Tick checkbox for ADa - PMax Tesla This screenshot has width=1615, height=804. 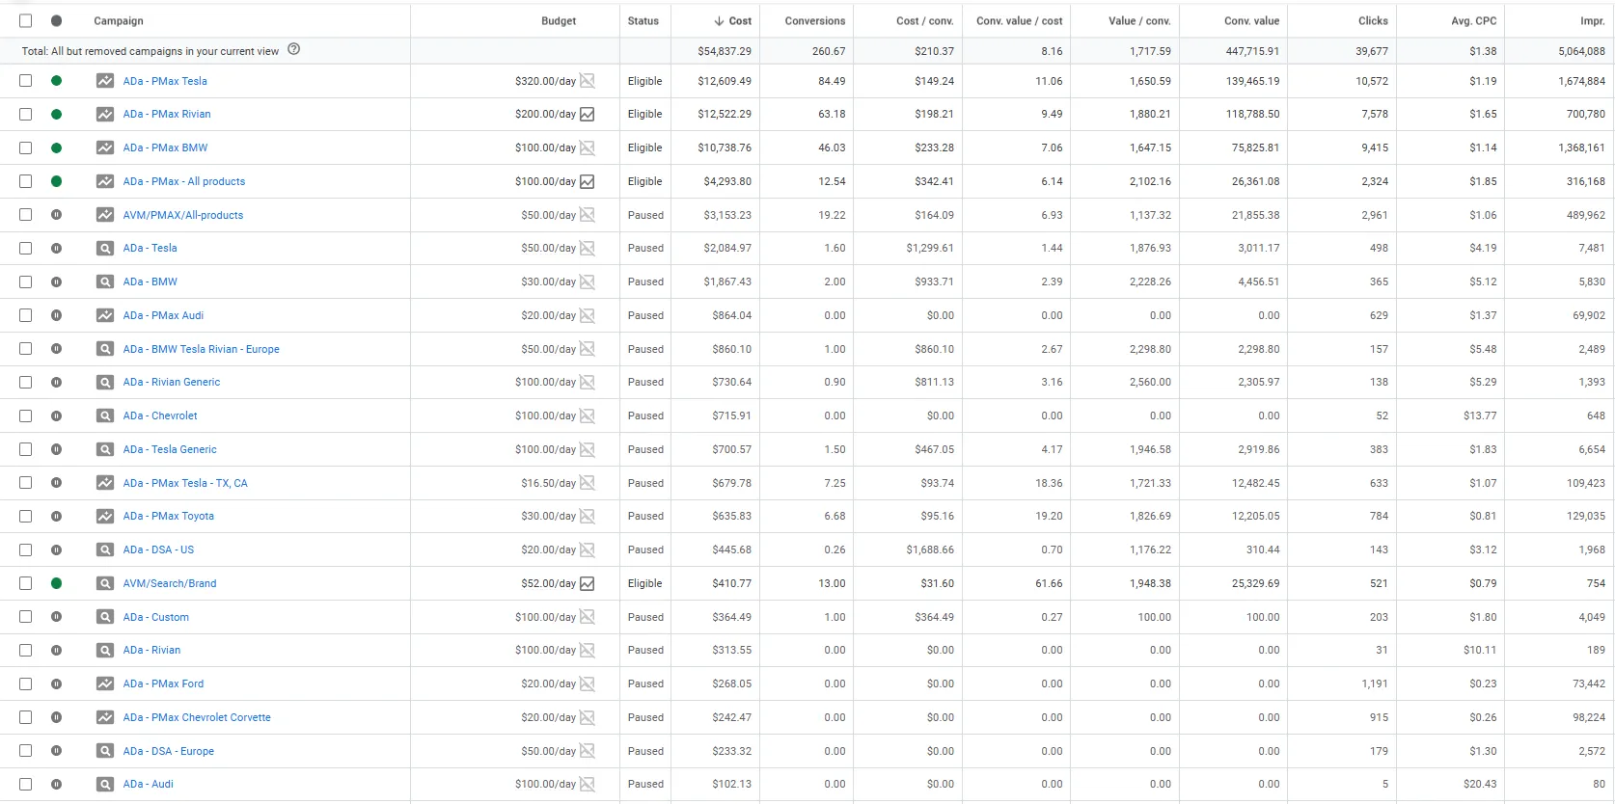pyautogui.click(x=26, y=81)
